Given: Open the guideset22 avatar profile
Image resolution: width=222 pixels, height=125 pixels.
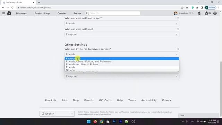Looking at the screenshot, I should [x=176, y=13].
